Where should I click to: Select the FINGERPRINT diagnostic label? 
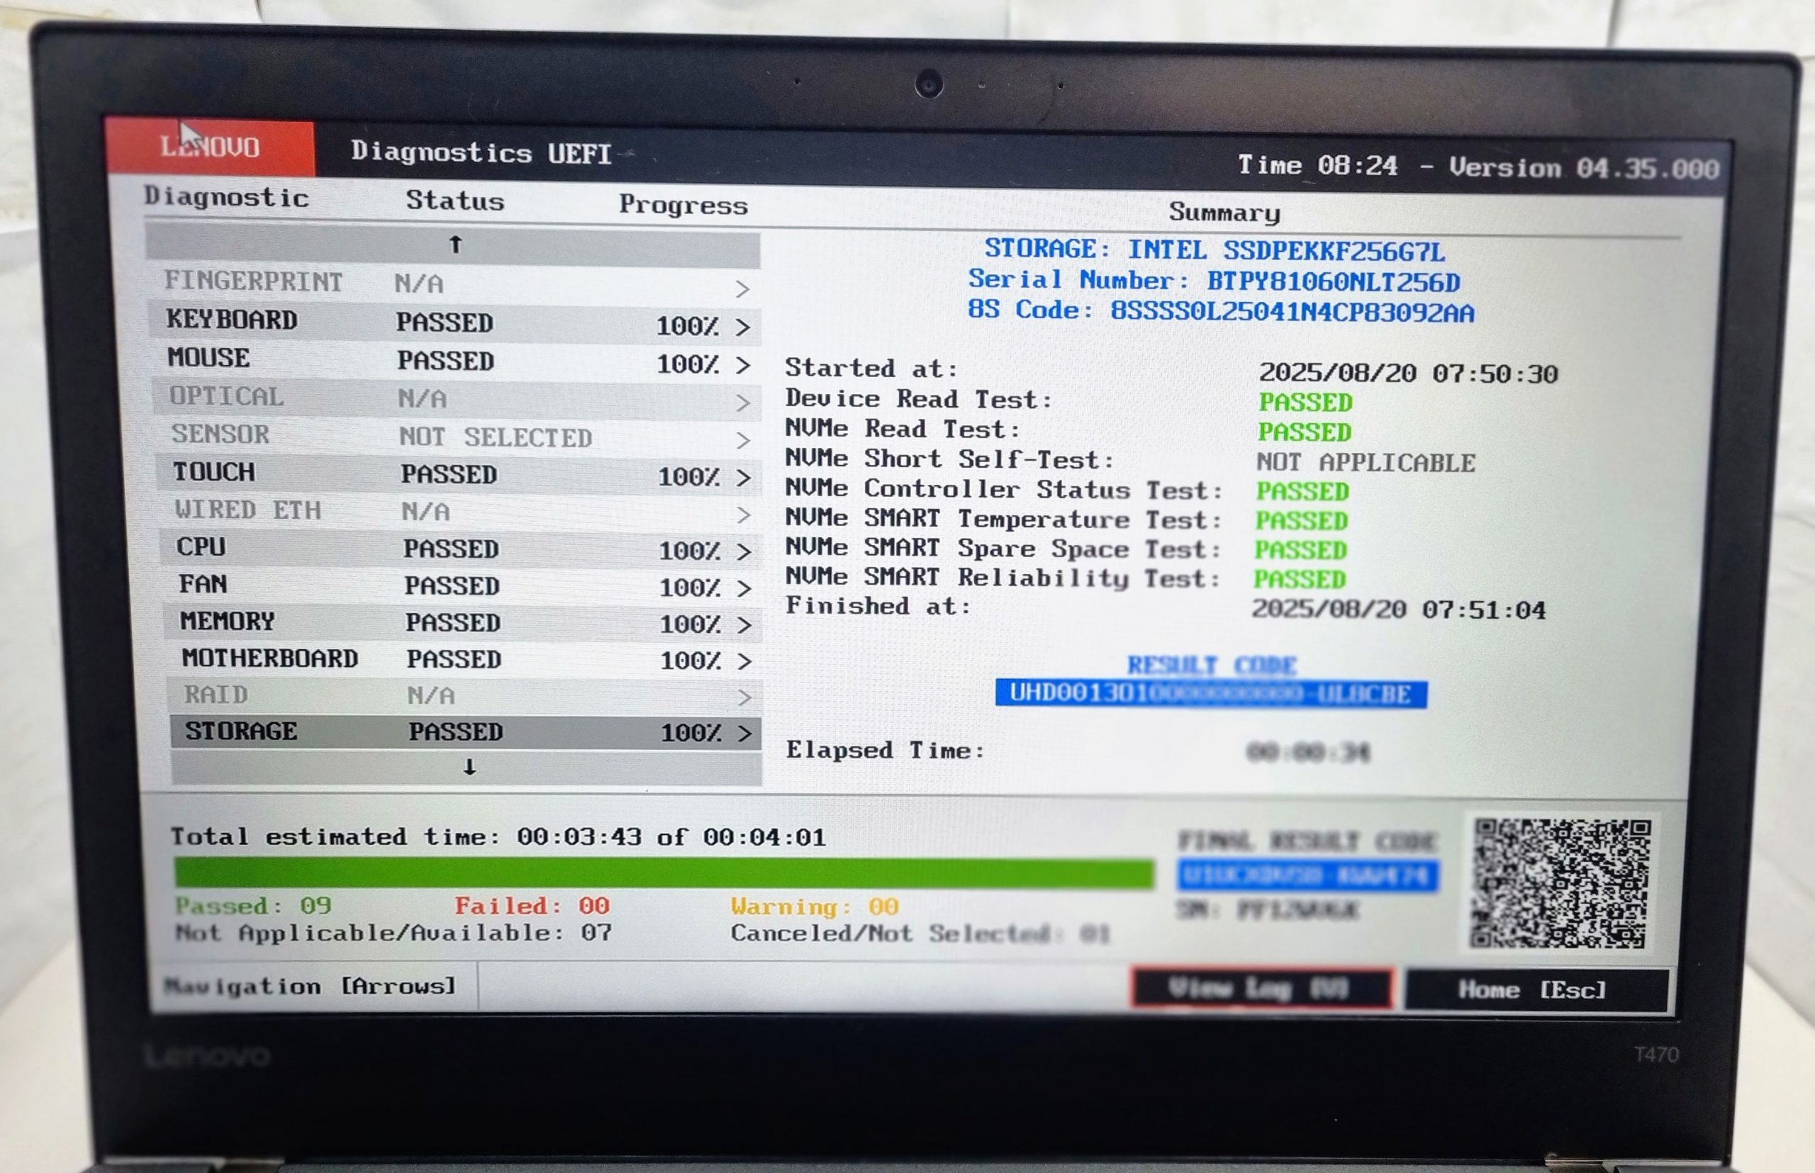click(254, 281)
